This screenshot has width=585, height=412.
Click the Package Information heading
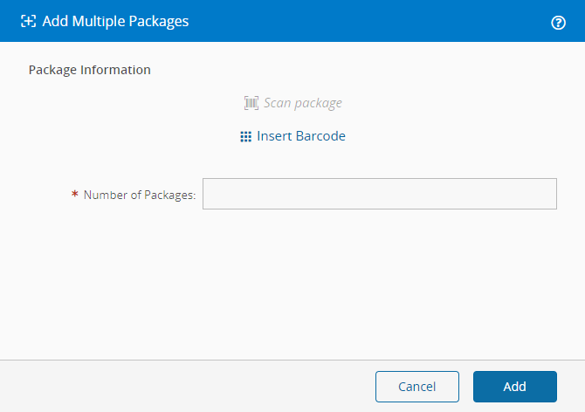[x=89, y=70]
